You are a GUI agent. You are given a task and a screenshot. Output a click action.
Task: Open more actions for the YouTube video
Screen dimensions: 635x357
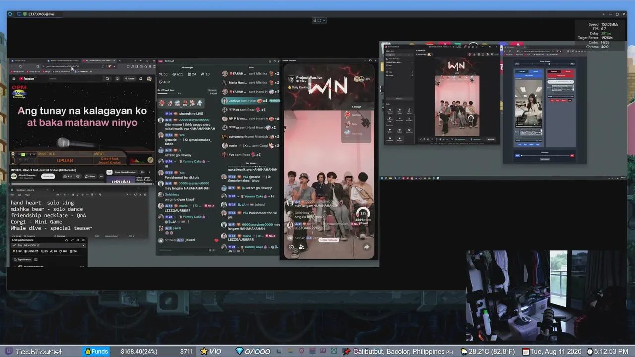click(x=101, y=176)
